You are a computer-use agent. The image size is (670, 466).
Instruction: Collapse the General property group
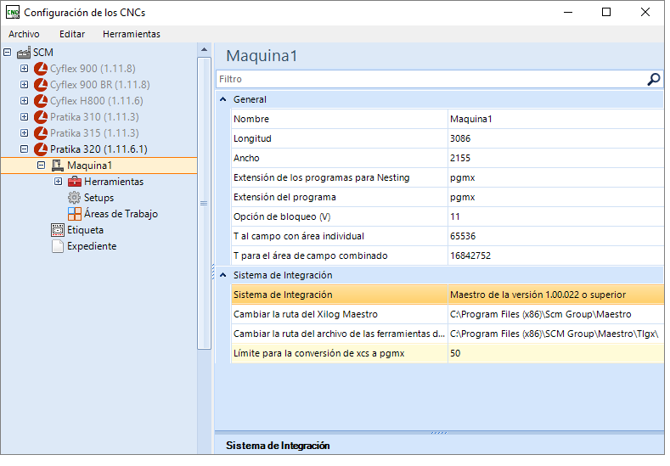coord(223,99)
